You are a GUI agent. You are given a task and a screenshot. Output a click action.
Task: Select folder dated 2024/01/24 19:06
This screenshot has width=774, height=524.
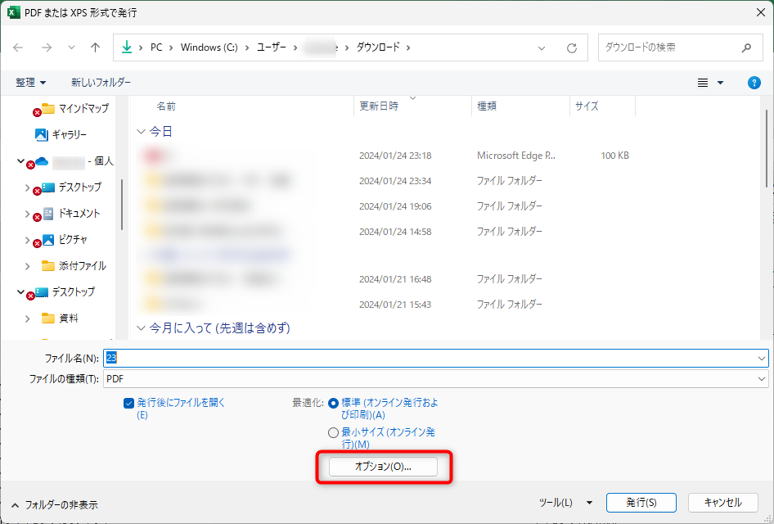[x=385, y=206]
